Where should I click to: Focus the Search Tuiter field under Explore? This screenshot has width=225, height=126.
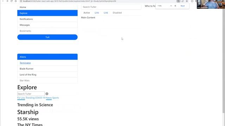(x=31, y=94)
